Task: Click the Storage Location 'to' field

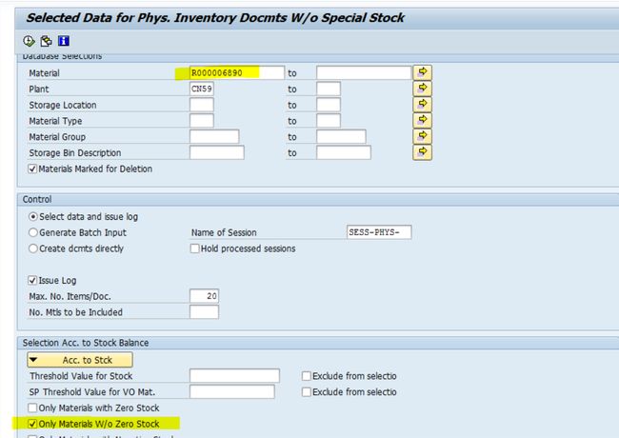Action: 329,105
